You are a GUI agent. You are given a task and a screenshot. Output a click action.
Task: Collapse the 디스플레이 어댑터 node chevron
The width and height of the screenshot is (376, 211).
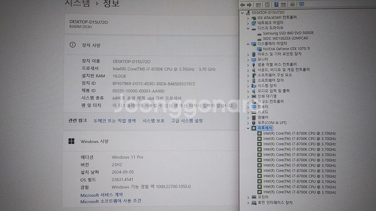[248, 44]
